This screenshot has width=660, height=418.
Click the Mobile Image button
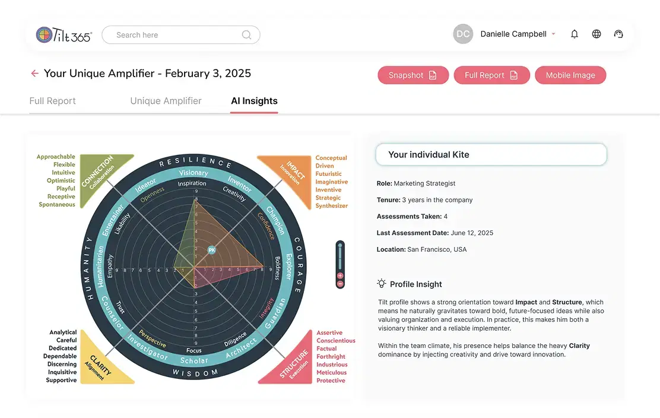click(x=570, y=75)
